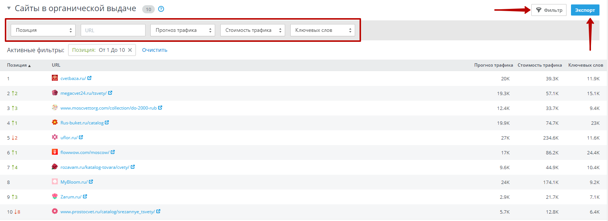Click keywords value 9.4K for moscvettorg.com

(595, 108)
